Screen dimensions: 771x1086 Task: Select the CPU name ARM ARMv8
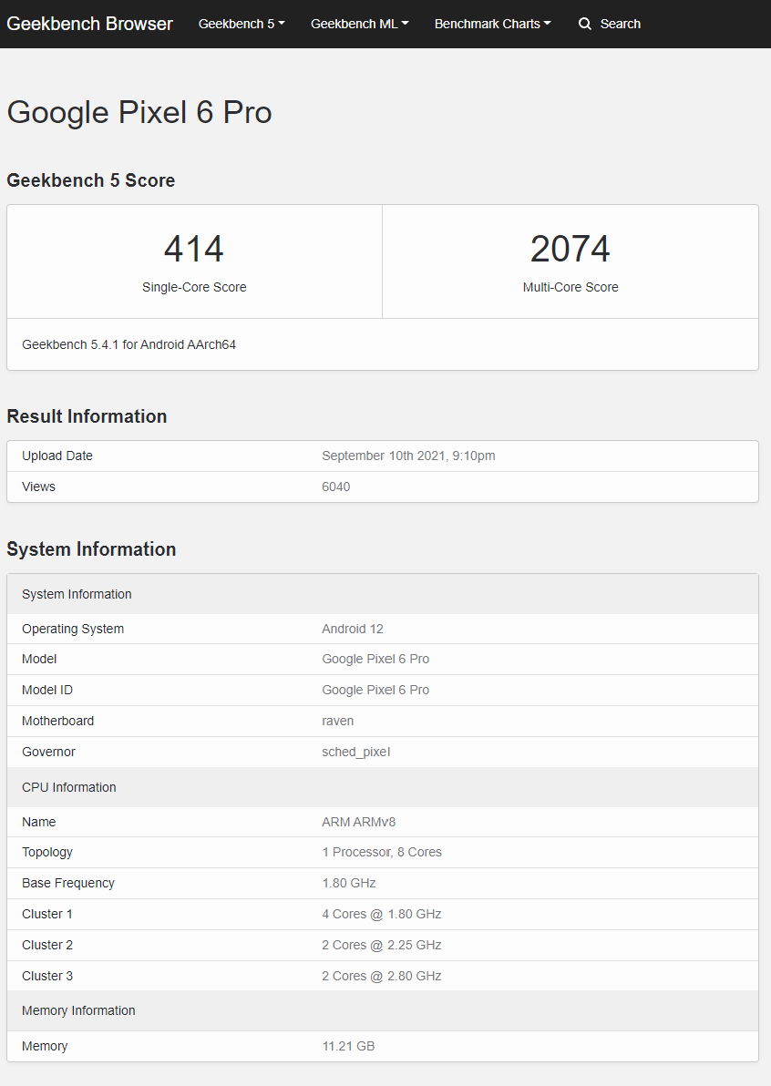coord(359,822)
